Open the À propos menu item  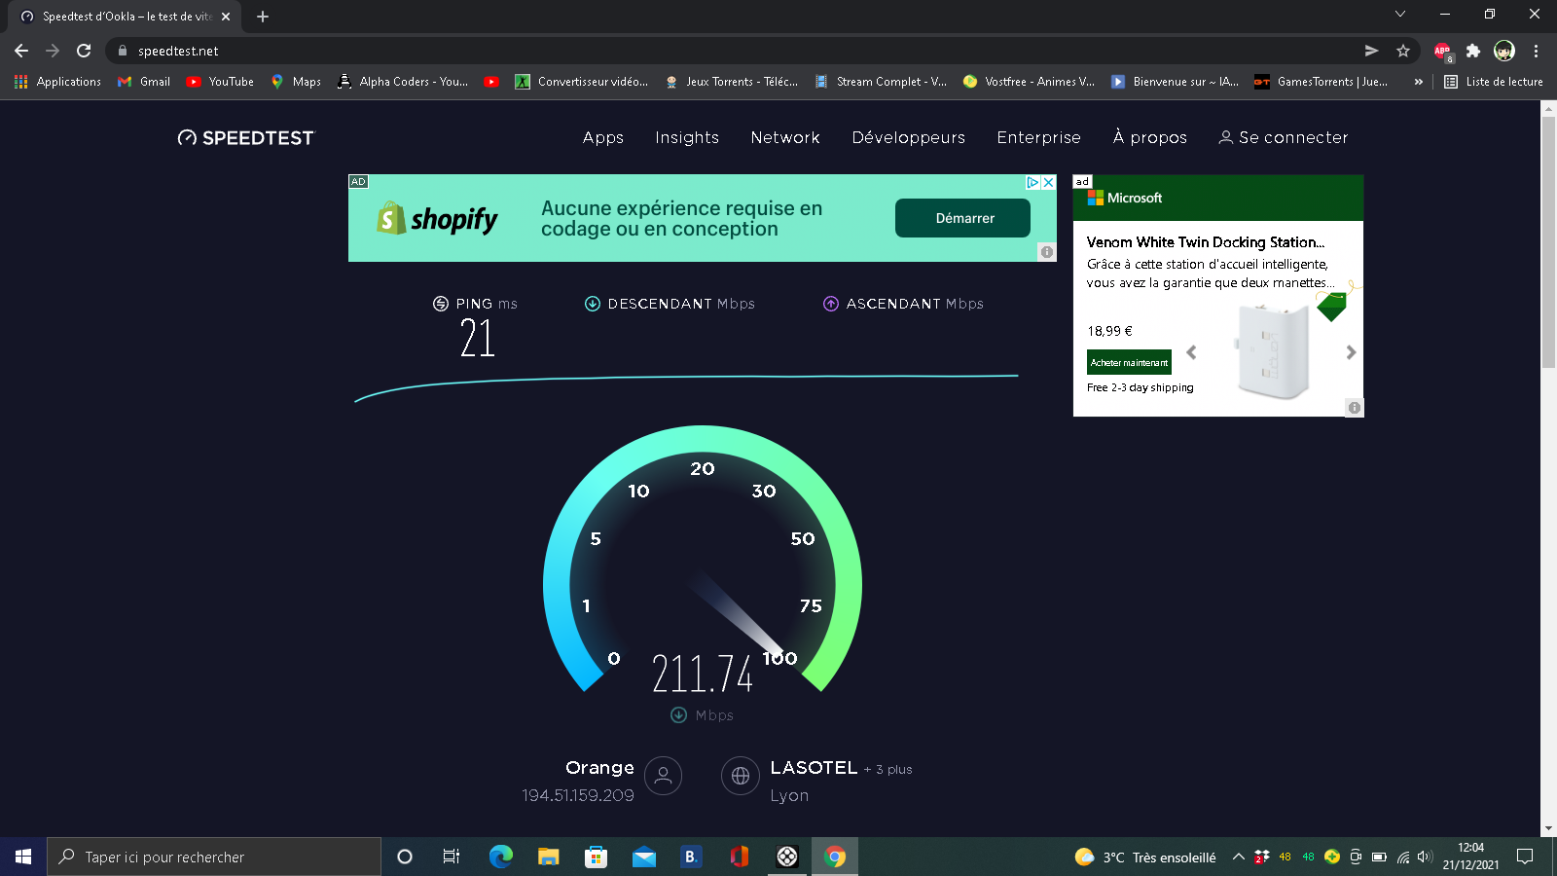pyautogui.click(x=1150, y=138)
